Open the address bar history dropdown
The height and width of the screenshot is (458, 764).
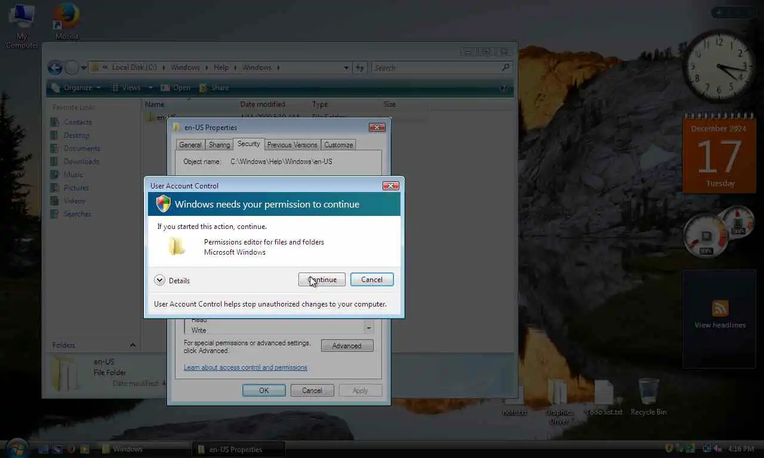[x=346, y=68]
